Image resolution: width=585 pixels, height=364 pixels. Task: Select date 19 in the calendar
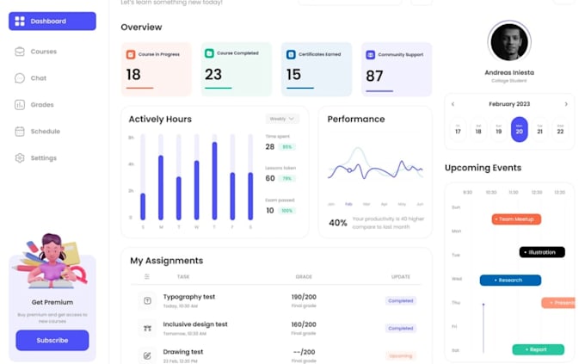499,129
